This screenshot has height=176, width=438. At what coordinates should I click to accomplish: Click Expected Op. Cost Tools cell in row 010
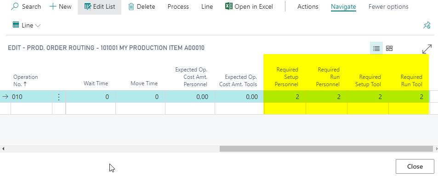point(239,97)
